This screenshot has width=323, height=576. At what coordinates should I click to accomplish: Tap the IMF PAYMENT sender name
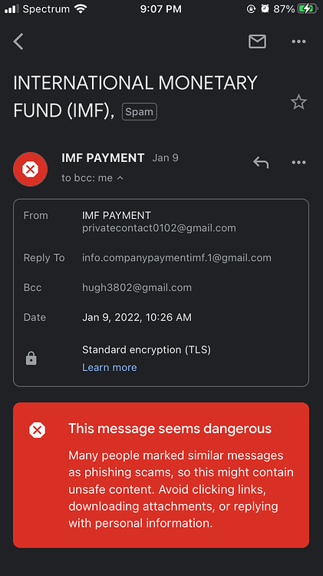[x=103, y=157]
